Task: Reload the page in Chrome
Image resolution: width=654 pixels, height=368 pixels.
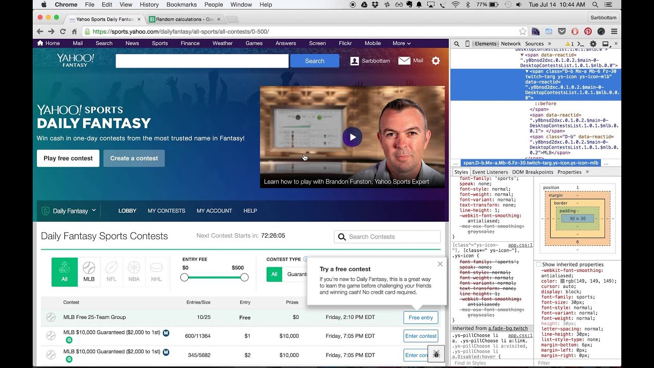Action: click(63, 32)
